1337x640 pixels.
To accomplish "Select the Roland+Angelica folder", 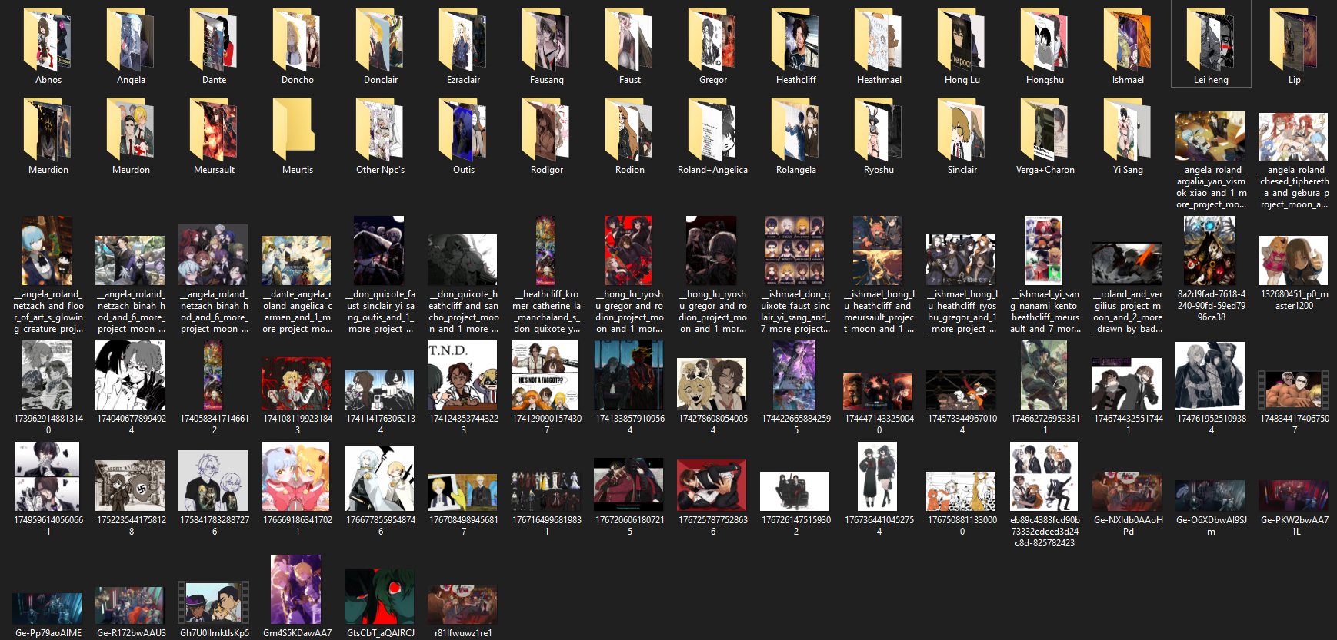I will 712,130.
